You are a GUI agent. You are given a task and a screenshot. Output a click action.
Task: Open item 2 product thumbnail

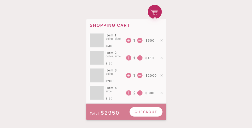(x=97, y=58)
